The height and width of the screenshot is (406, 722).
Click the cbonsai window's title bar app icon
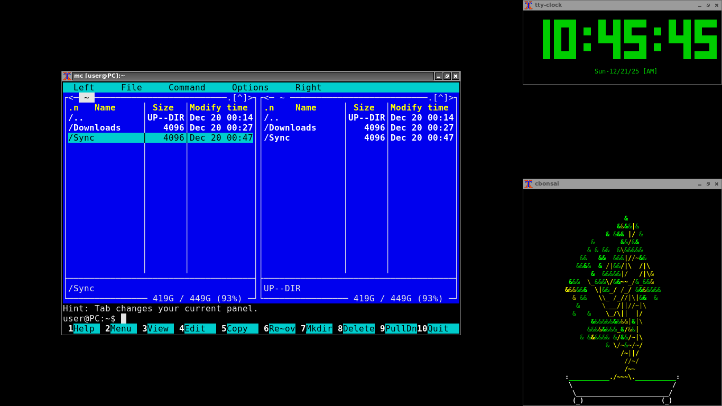(x=529, y=184)
